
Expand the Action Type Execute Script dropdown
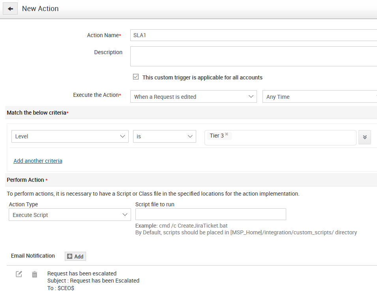click(69, 215)
